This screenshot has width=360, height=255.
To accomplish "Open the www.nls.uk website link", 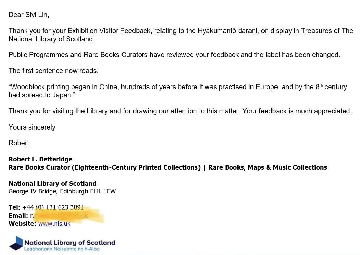I will pos(54,224).
